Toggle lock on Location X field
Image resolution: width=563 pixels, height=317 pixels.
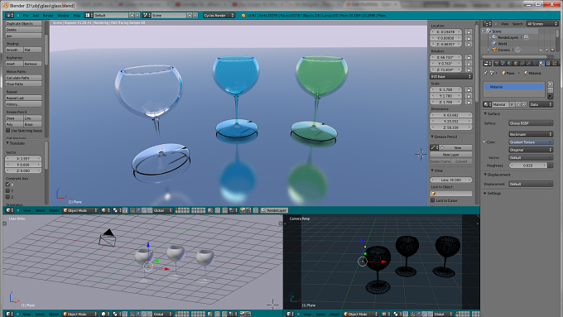click(x=469, y=31)
